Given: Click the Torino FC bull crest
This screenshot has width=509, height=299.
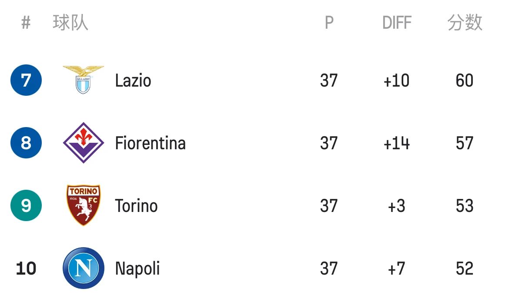Looking at the screenshot, I should click(x=84, y=205).
